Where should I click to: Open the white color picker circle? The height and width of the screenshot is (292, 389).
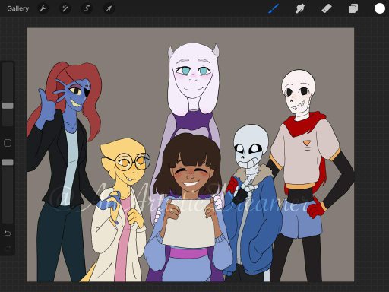point(380,8)
